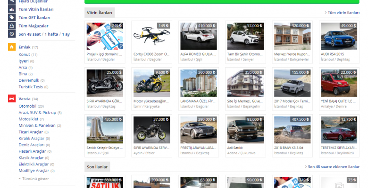The image size is (368, 188).
Task: Click the Fiyatı Düşenler icon
Action: point(12,2)
